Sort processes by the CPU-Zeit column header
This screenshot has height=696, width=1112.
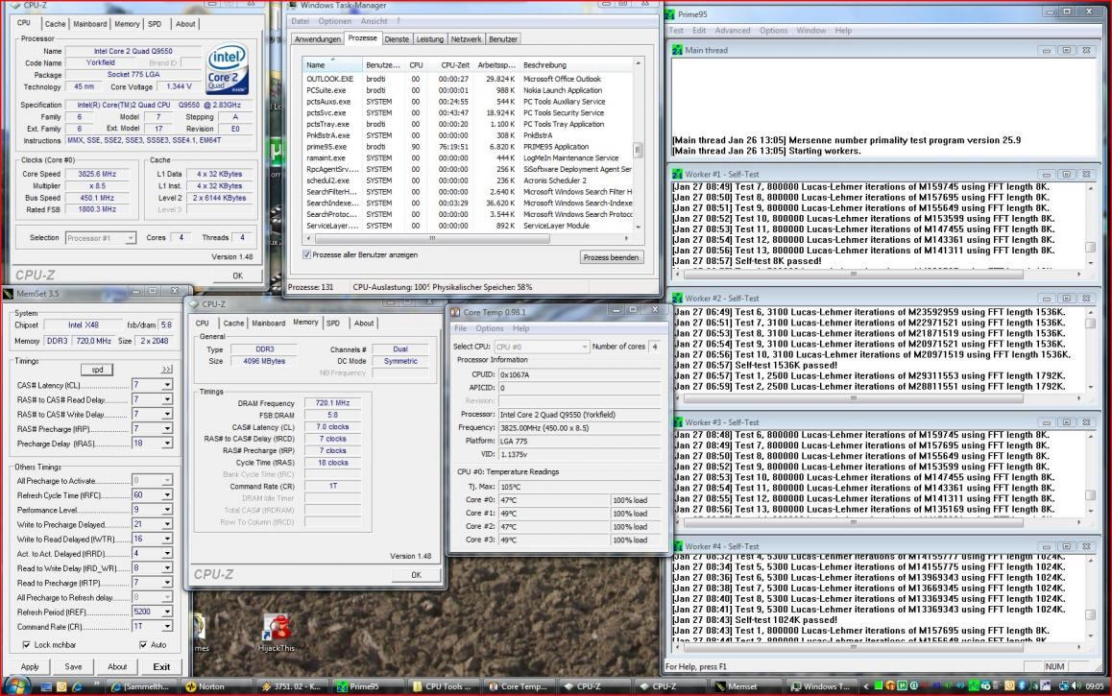point(454,65)
